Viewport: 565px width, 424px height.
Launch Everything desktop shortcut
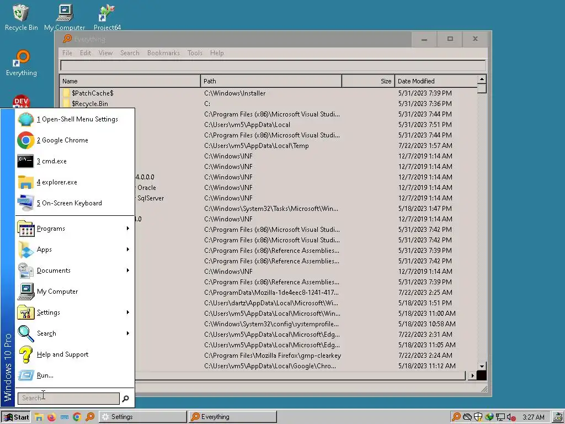22,63
